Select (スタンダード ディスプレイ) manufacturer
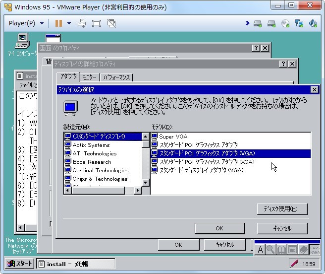Viewport: 325px width, 274px height. 103,137
